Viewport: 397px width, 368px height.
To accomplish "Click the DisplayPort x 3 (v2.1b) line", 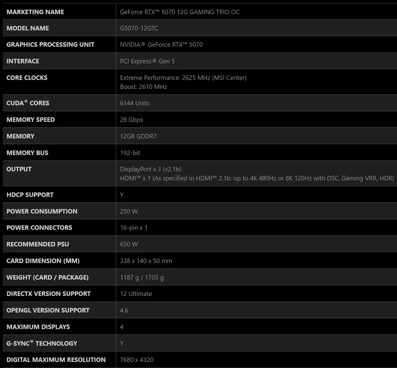I will pyautogui.click(x=151, y=169).
